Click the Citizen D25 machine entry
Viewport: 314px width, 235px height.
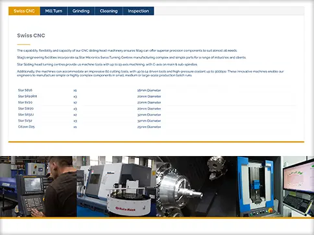[x=27, y=127]
